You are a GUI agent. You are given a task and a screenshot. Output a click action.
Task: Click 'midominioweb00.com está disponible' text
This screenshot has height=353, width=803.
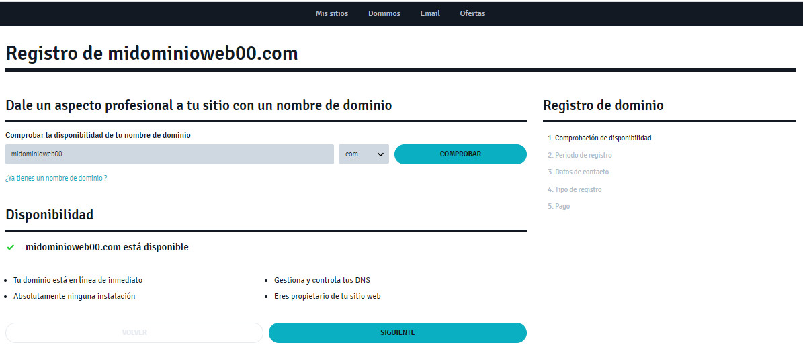(x=107, y=247)
